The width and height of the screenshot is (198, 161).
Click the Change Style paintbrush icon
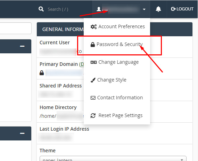click(x=93, y=80)
